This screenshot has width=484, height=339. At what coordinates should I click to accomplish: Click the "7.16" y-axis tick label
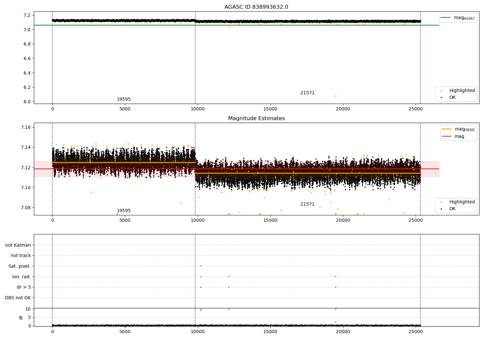(x=26, y=128)
